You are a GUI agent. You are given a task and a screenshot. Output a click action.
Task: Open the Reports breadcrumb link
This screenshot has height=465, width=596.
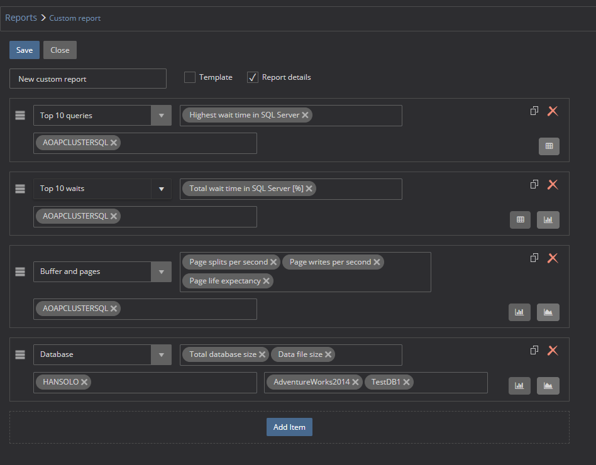point(21,18)
